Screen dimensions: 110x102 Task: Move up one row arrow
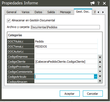tap(100, 67)
